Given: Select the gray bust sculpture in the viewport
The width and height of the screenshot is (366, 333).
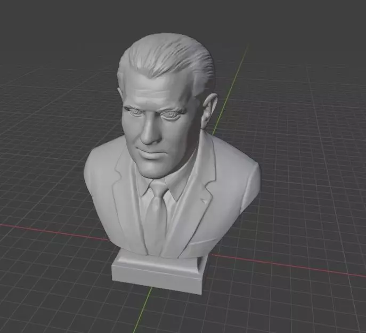Looking at the screenshot, I should 172,164.
